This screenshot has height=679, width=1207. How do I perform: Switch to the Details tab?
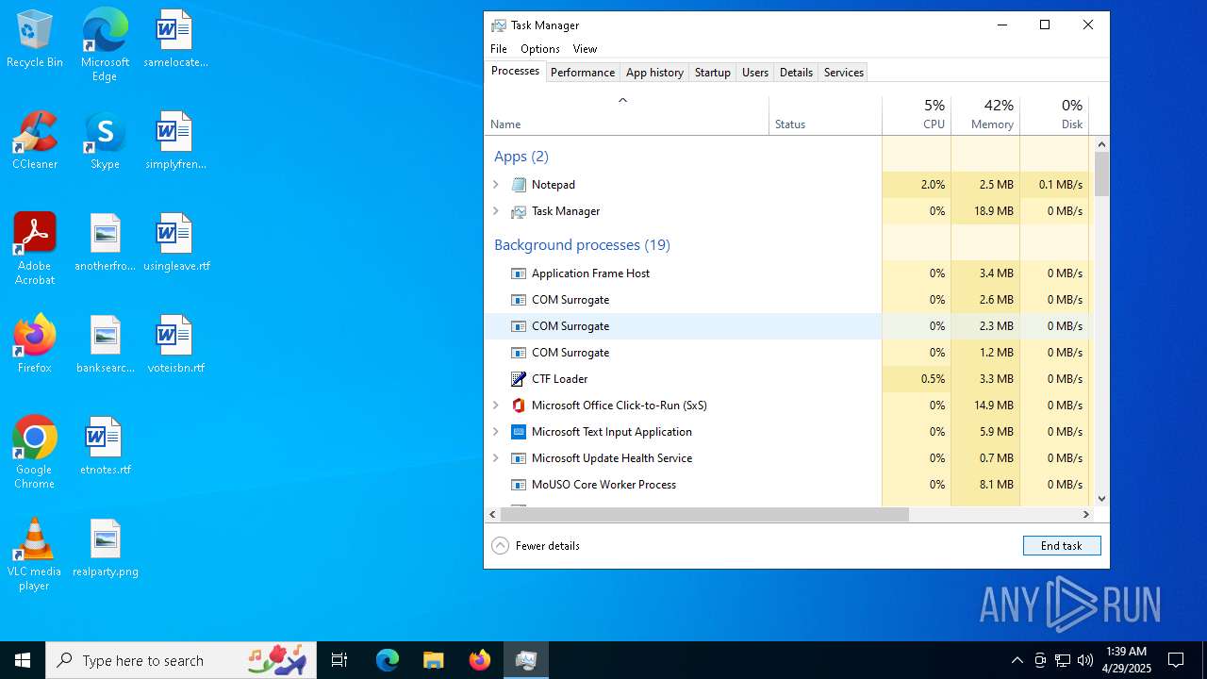[x=796, y=73]
